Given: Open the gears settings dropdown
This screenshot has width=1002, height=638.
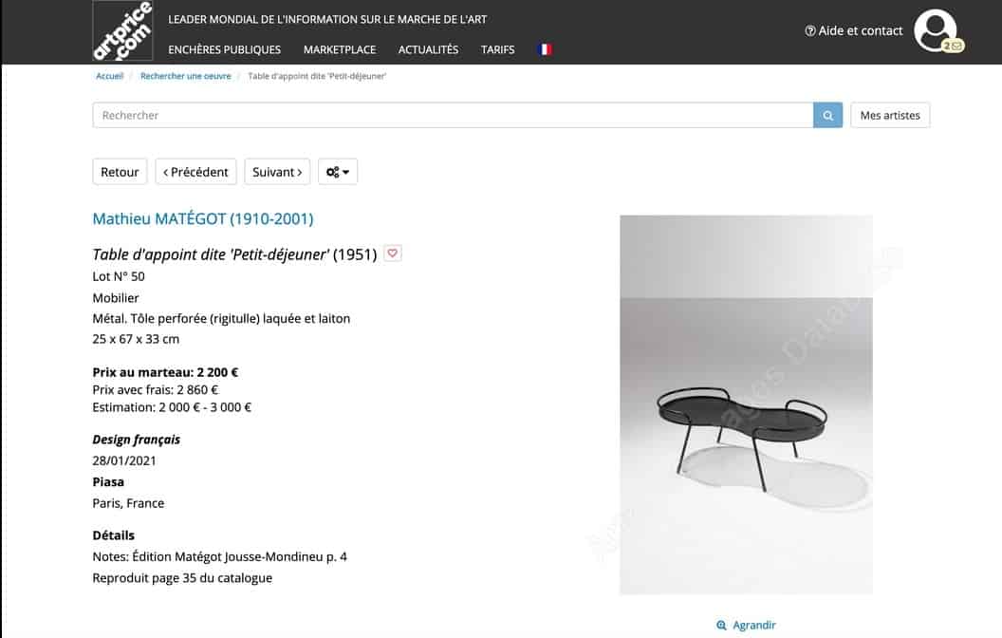Looking at the screenshot, I should [x=338, y=172].
